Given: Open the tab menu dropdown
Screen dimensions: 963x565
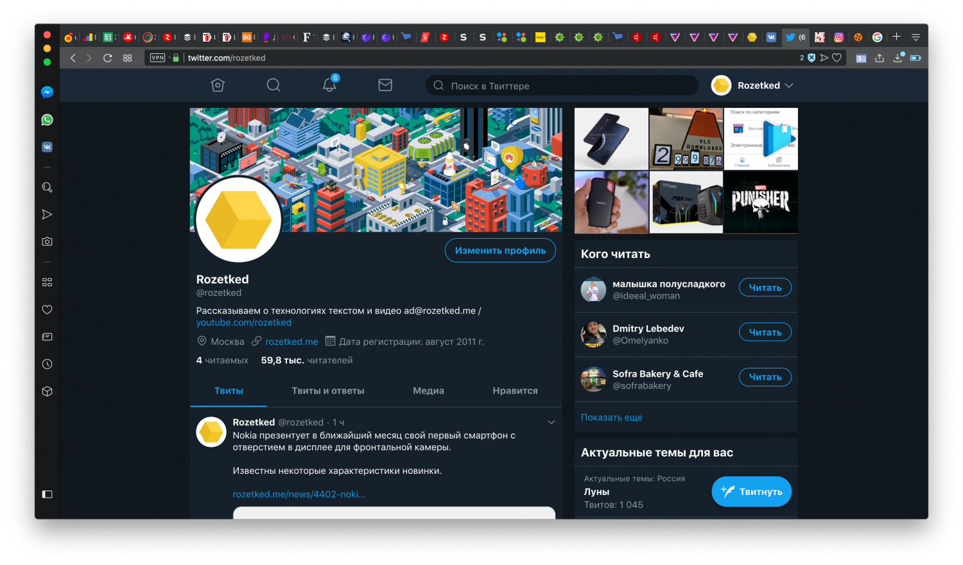Looking at the screenshot, I should 916,37.
